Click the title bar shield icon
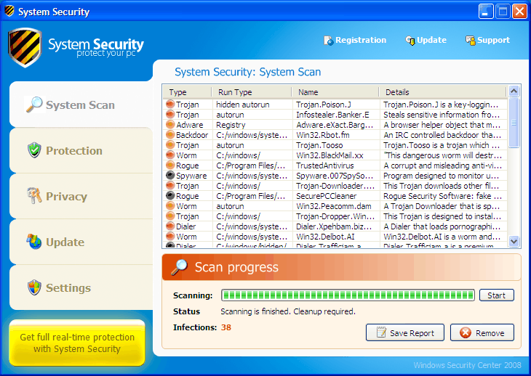531x376 pixels. 9,11
